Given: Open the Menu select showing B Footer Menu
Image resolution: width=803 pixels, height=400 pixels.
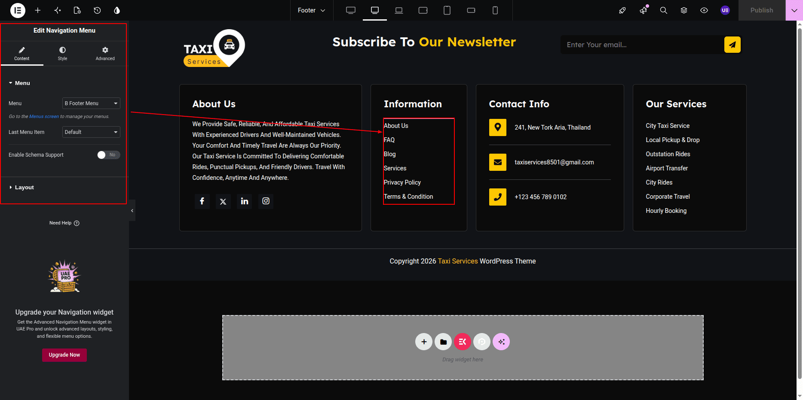Looking at the screenshot, I should point(91,103).
